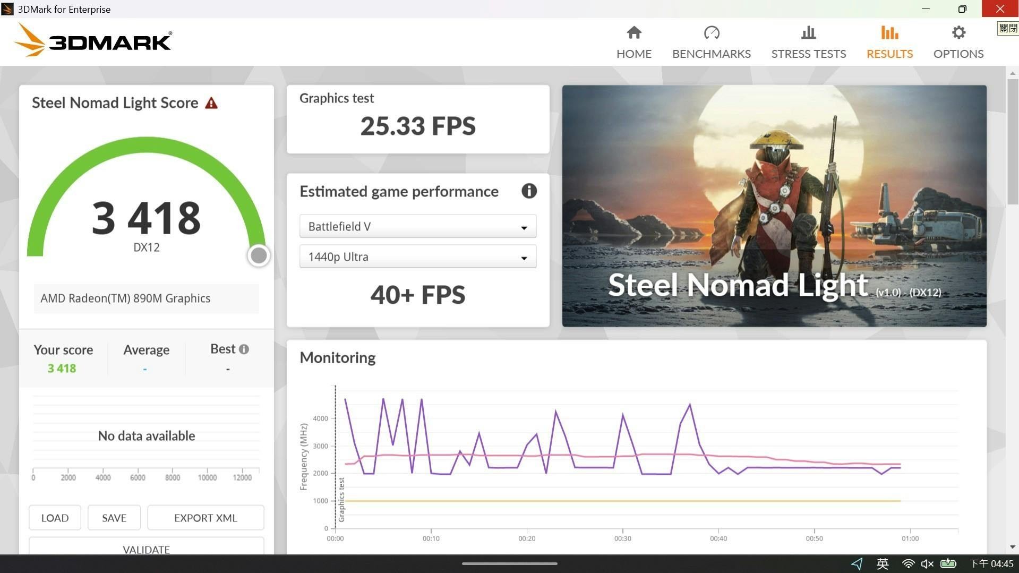Viewport: 1019px width, 573px height.
Task: Show info for Estimated game performance
Action: (529, 191)
